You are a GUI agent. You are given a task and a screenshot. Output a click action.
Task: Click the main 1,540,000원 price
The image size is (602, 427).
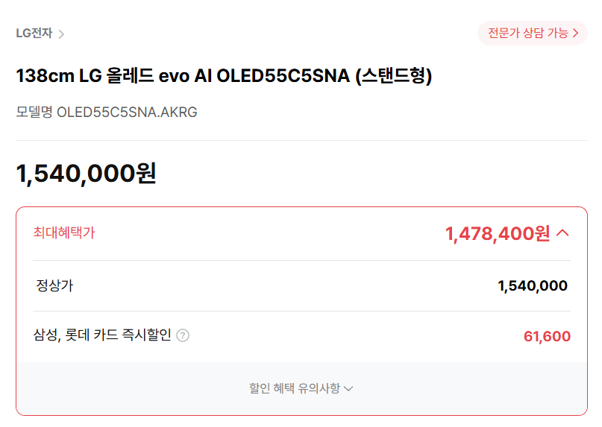coord(86,174)
